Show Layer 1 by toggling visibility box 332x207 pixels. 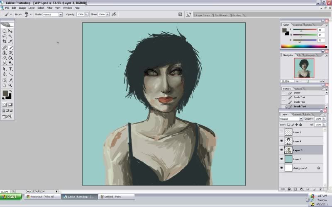click(282, 132)
